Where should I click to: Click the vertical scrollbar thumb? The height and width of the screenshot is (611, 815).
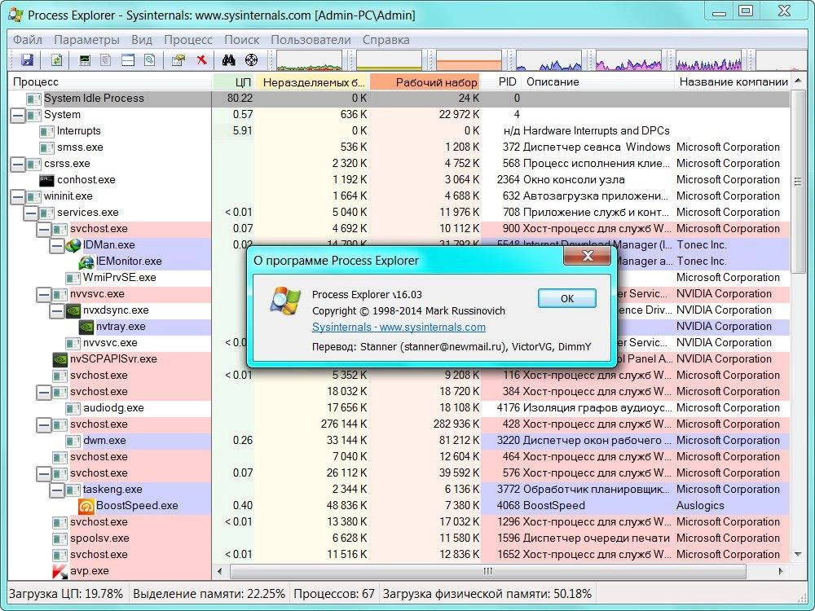(x=798, y=182)
